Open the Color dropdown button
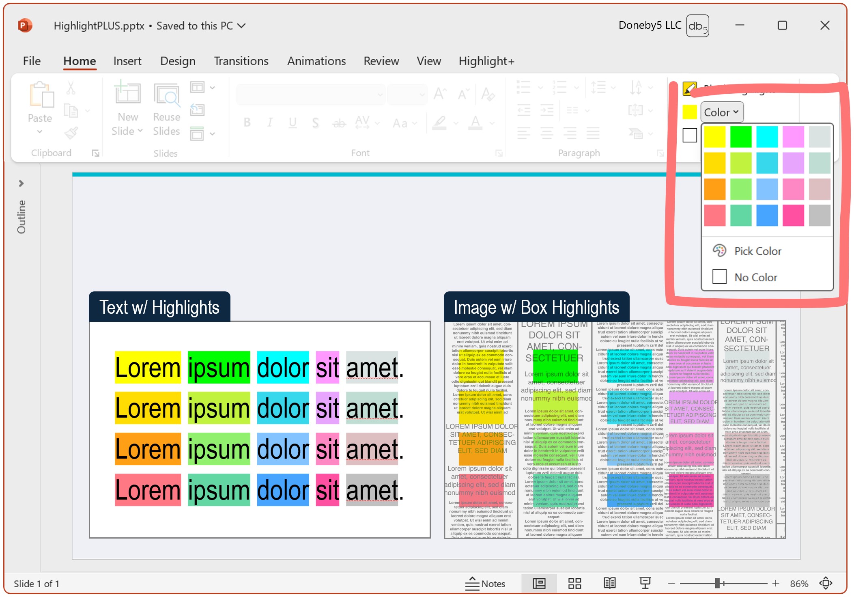The image size is (854, 597). point(722,112)
